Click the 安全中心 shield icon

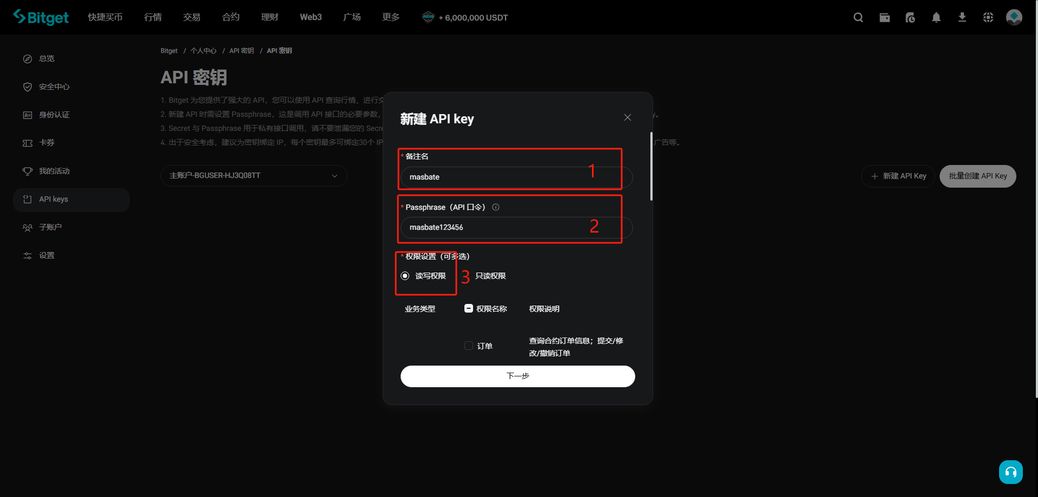pos(28,87)
